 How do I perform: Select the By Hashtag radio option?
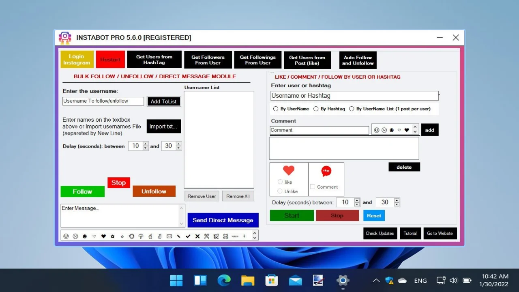(316, 109)
